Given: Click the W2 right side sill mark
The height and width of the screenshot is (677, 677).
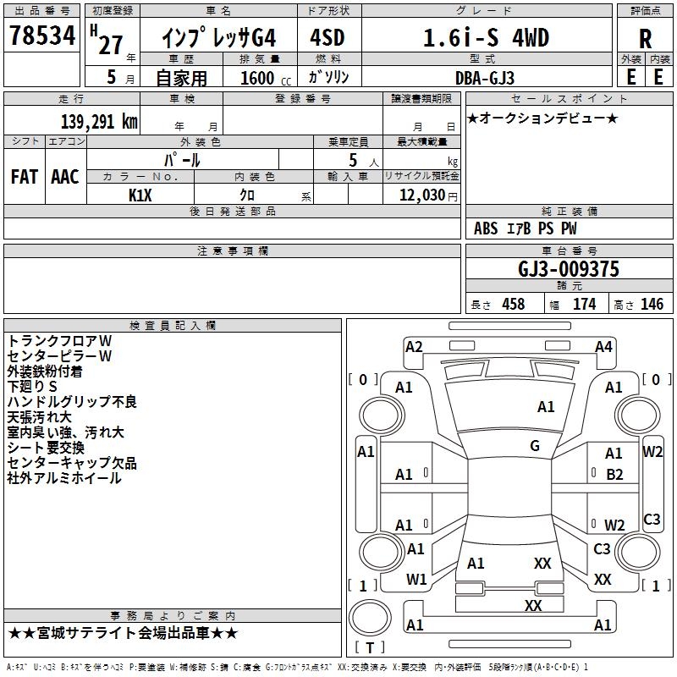Looking at the screenshot, I should click(x=652, y=452).
